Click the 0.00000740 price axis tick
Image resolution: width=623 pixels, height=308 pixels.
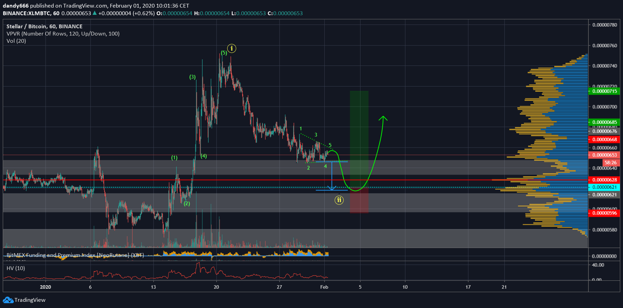pyautogui.click(x=605, y=66)
